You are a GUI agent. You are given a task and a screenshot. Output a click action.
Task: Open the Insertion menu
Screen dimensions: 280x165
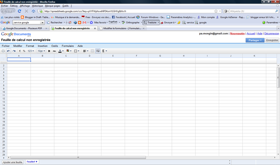[42, 46]
